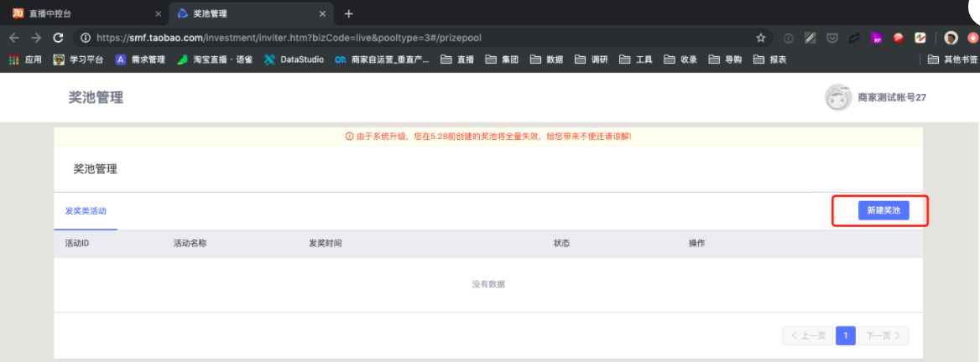The width and height of the screenshot is (980, 362).
Task: Open the 调研 bookmarks folder
Action: tap(592, 60)
